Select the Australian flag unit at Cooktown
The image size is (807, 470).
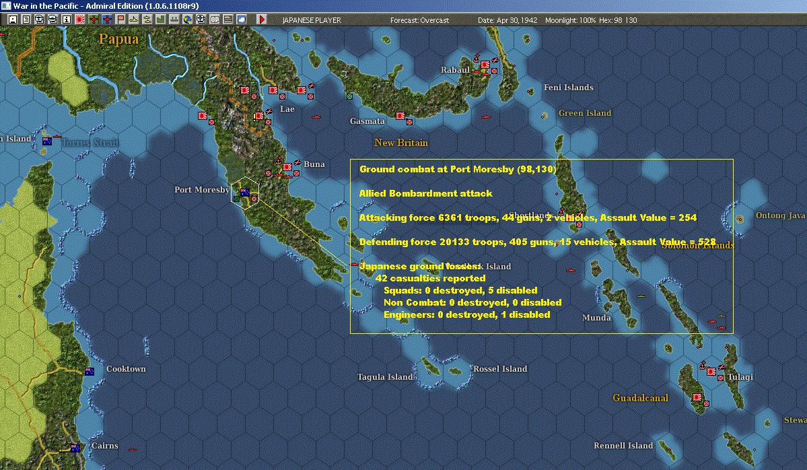click(x=90, y=371)
